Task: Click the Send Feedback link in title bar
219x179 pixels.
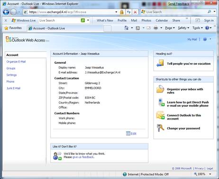Action: pos(179,4)
